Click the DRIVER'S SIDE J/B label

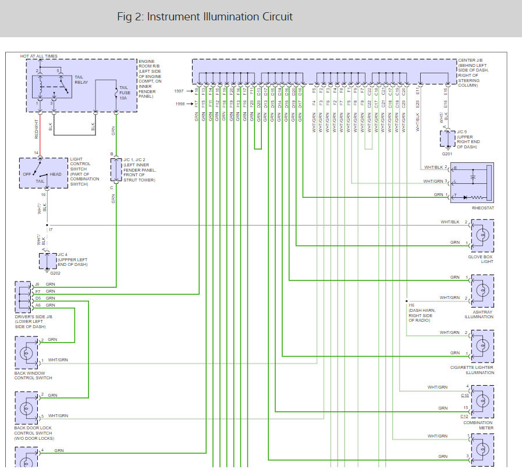pos(33,322)
